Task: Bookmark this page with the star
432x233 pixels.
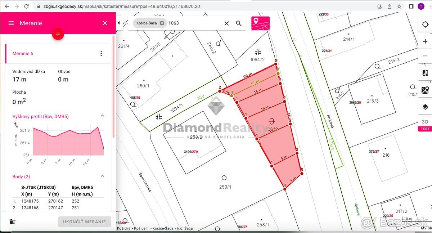Action: [x=399, y=6]
